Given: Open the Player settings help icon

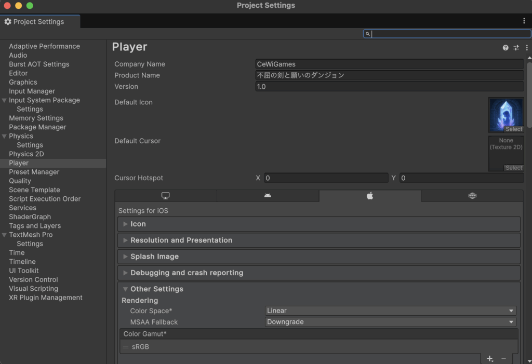Looking at the screenshot, I should coord(506,48).
